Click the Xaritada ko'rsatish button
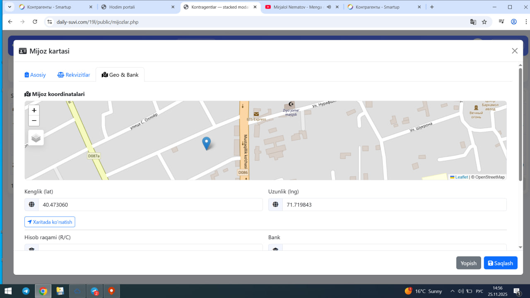530x298 pixels. 50,222
